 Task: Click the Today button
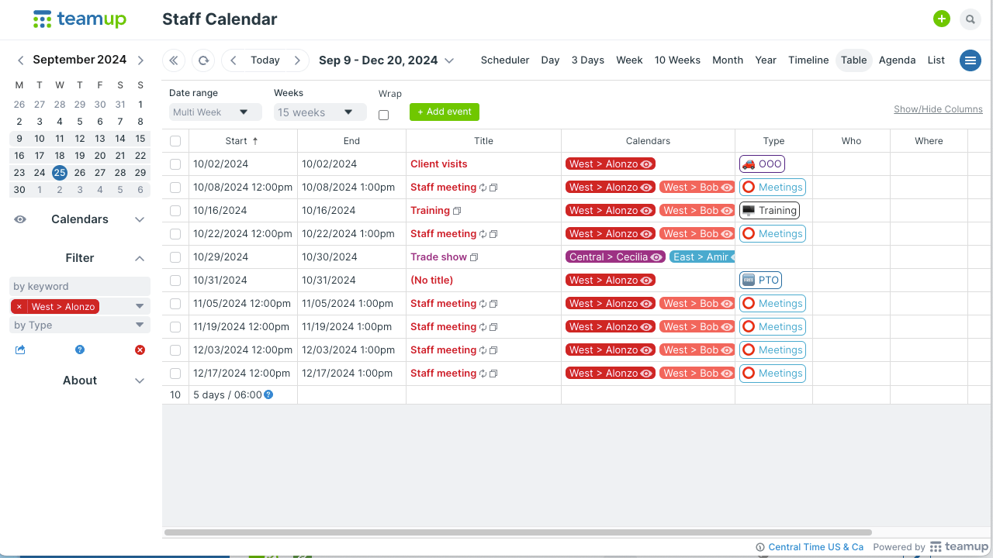pos(265,60)
